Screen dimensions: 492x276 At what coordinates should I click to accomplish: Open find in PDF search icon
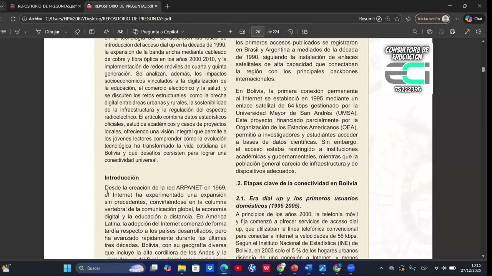415,32
